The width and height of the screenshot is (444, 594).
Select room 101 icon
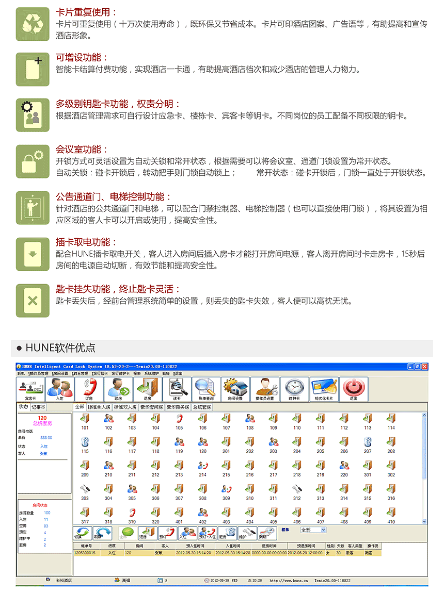point(85,418)
